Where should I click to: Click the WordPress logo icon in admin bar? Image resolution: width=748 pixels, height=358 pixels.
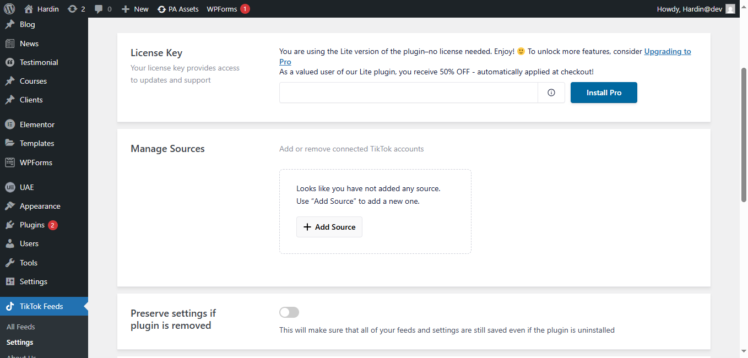[x=9, y=9]
